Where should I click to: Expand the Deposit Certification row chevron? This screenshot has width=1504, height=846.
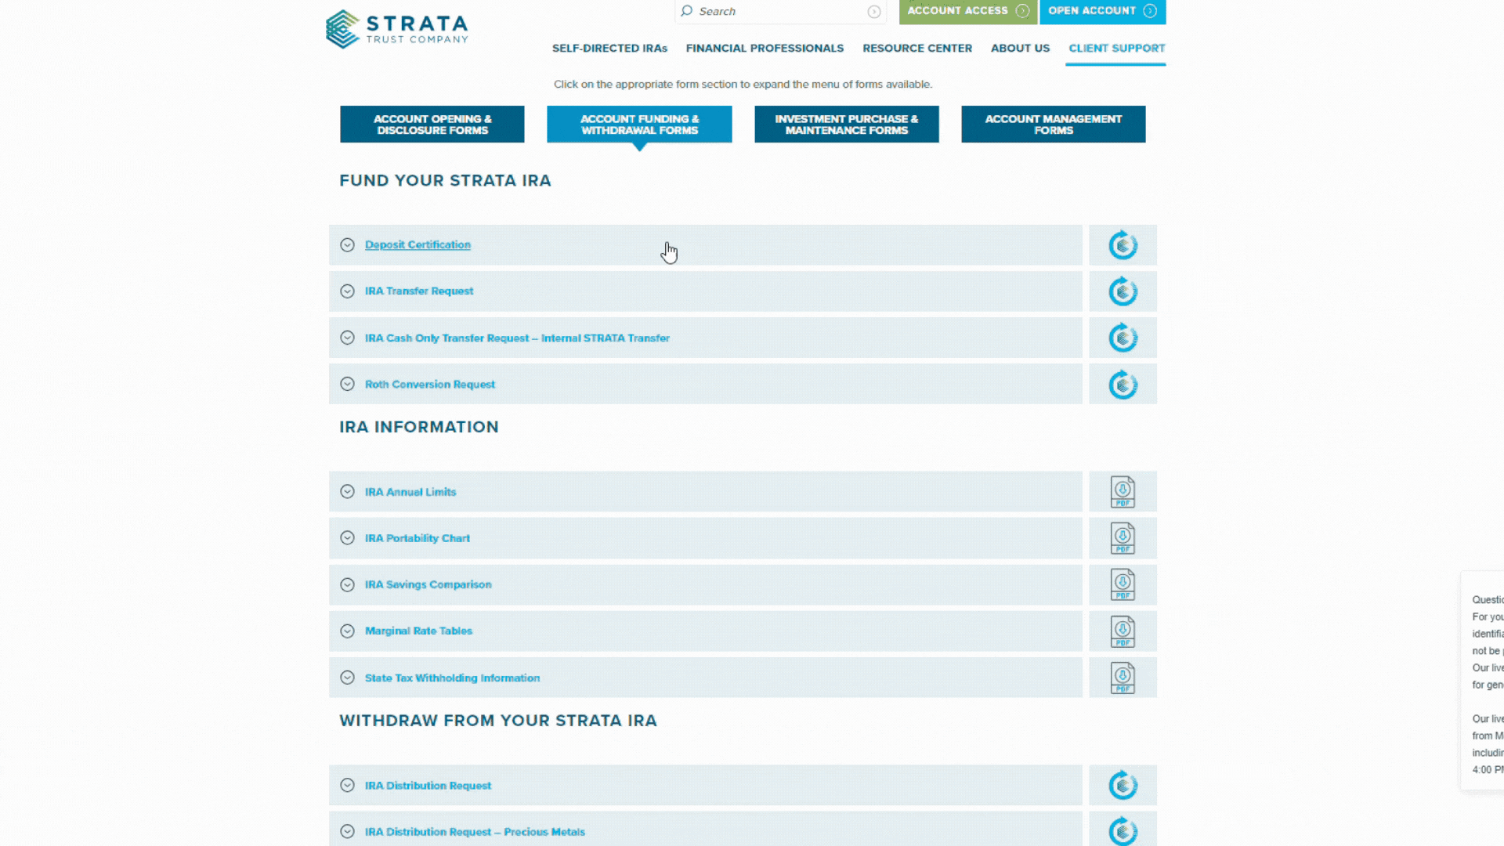(x=348, y=245)
